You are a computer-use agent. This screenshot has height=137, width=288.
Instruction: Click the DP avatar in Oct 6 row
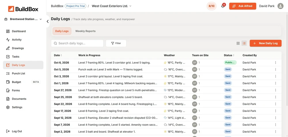pos(194,63)
